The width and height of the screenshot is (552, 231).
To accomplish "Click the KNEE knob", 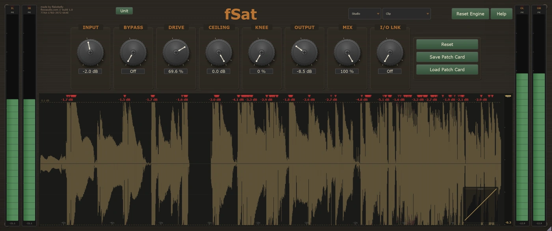I will (x=261, y=52).
